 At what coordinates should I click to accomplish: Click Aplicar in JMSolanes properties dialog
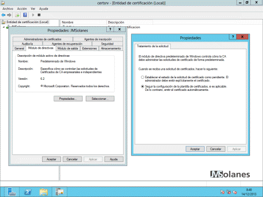[93, 159]
